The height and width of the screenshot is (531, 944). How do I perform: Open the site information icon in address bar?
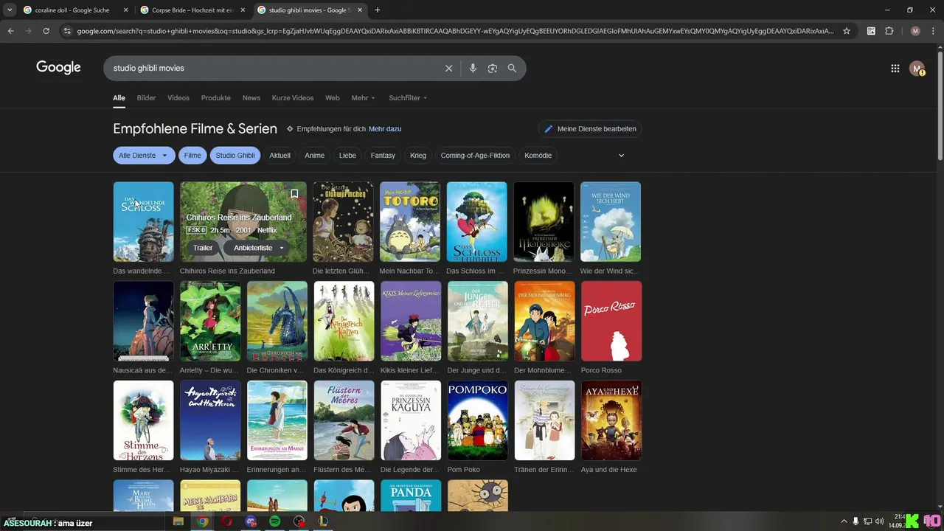pos(67,31)
